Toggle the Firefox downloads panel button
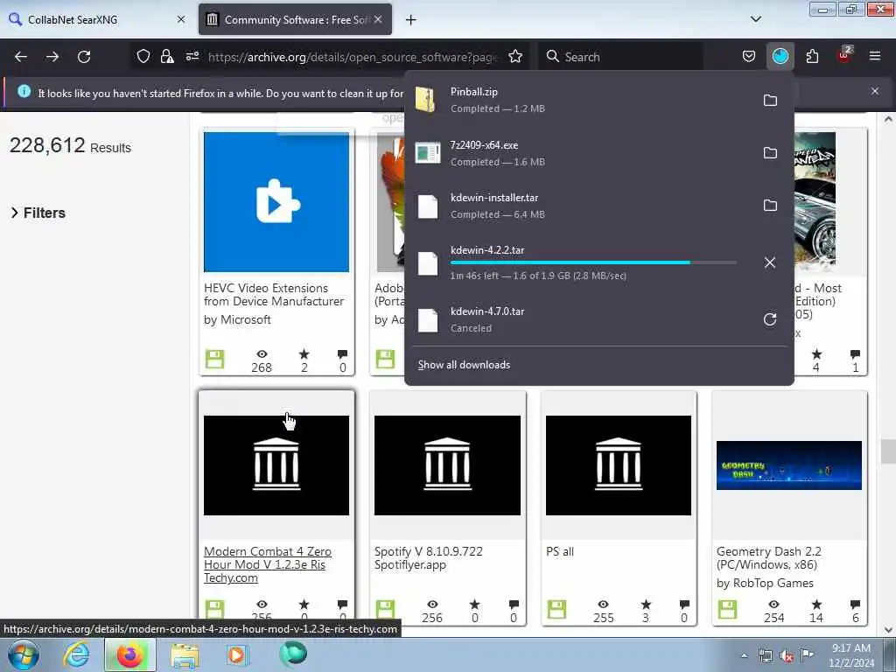The height and width of the screenshot is (672, 896). 780,56
